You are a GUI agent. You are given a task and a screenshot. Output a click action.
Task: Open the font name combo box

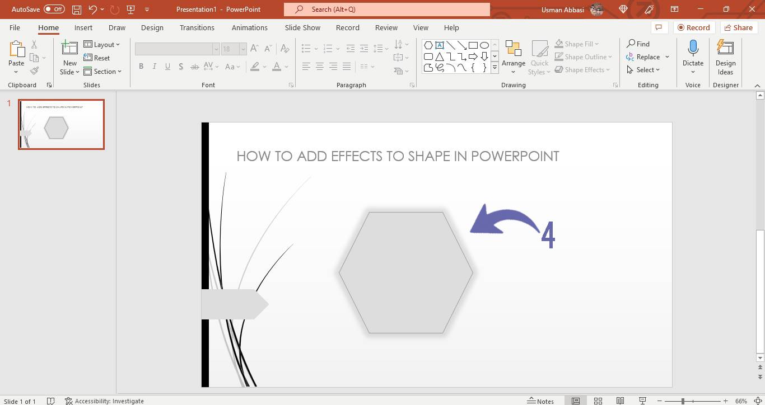click(177, 49)
